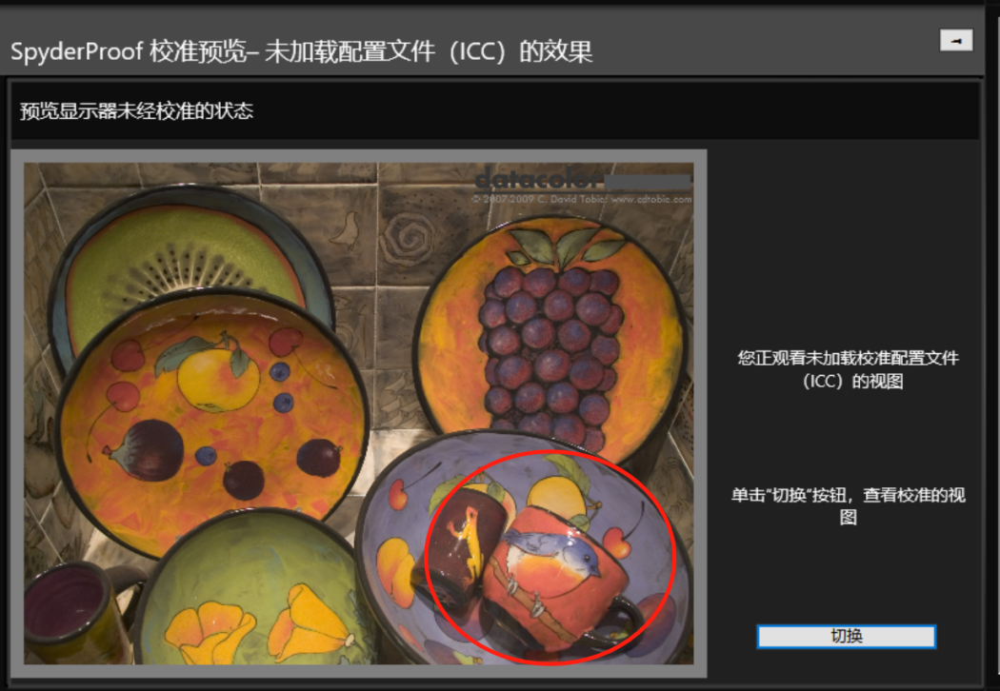Click the copyright text under the datacolor logo
The image size is (1000, 691).
(x=582, y=199)
